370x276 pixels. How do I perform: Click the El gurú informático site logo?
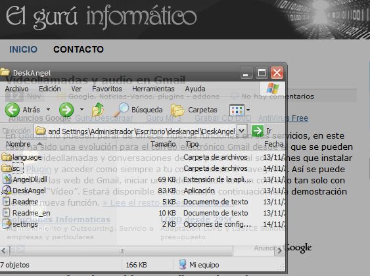[x=101, y=17]
